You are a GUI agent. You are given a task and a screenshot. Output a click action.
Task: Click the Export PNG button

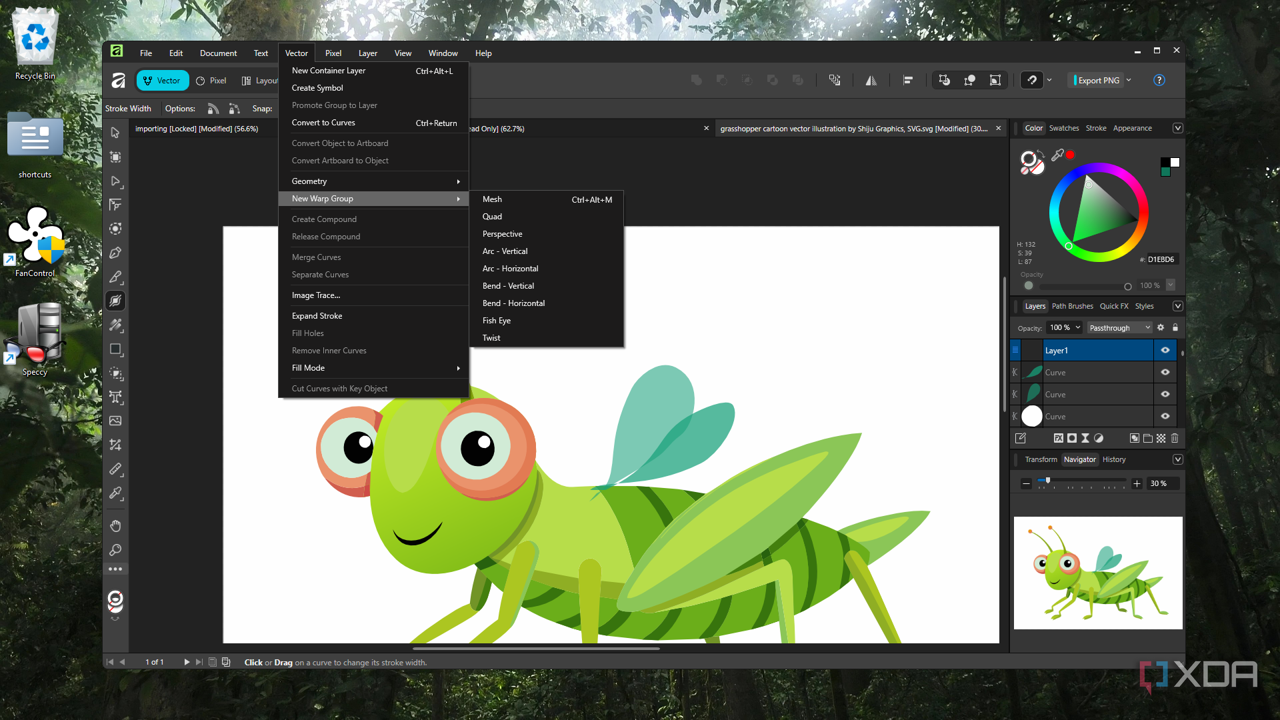pyautogui.click(x=1097, y=80)
